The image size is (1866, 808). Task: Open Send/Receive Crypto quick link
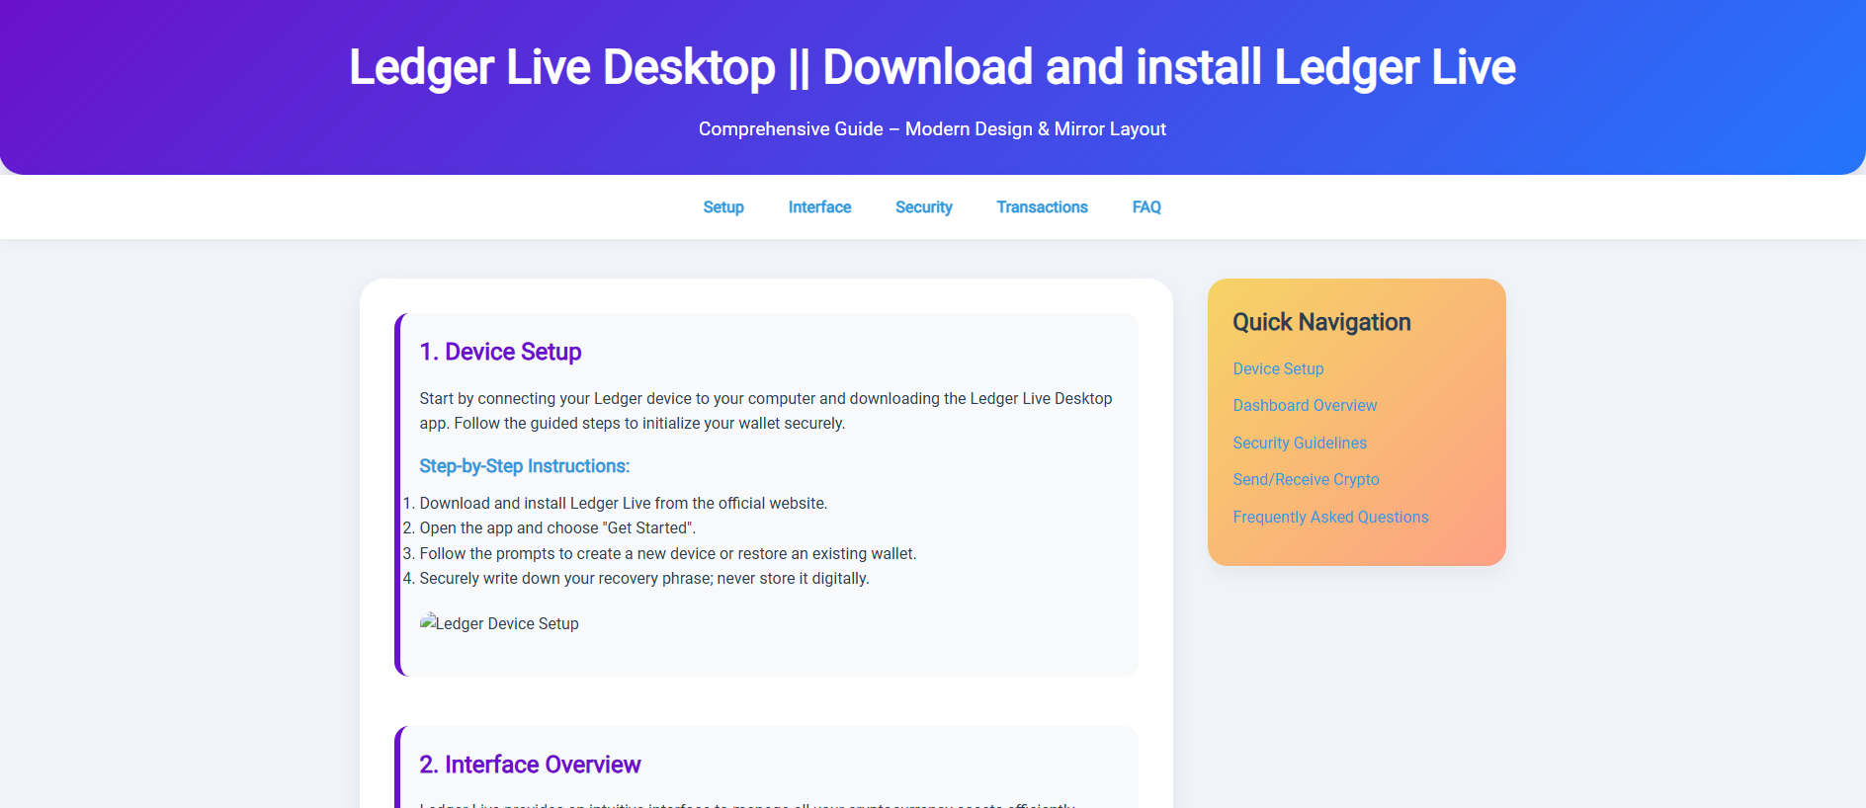(x=1306, y=479)
